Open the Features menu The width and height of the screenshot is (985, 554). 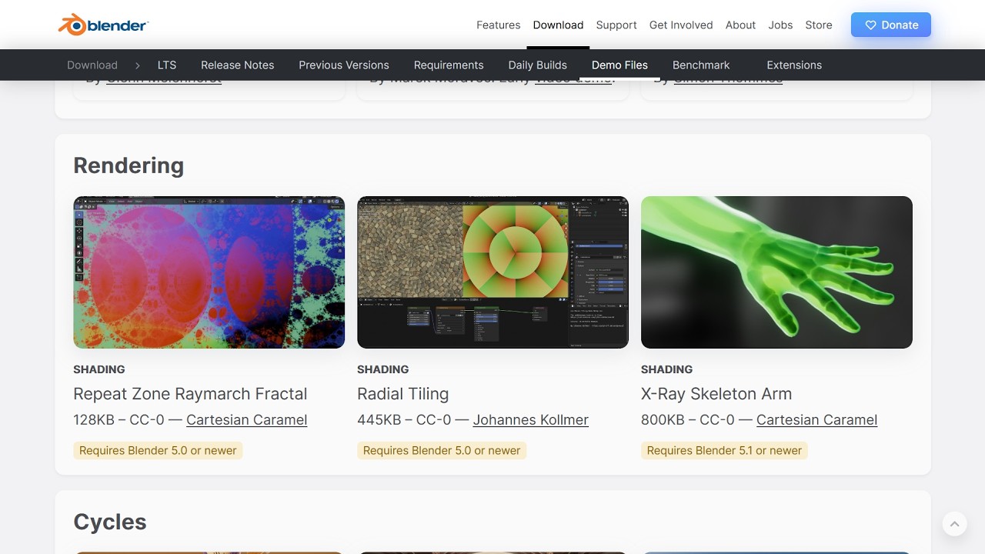tap(498, 25)
